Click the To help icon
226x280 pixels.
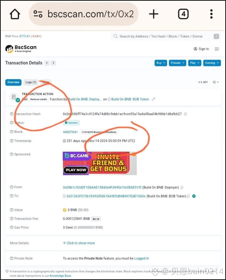coord(12,196)
